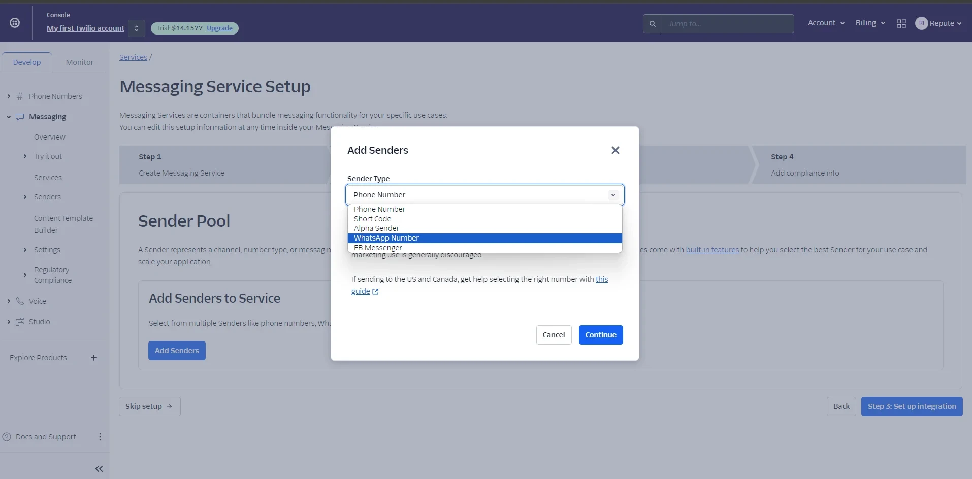This screenshot has height=479, width=972.
Task: Open the Services sidebar item
Action: 48,178
